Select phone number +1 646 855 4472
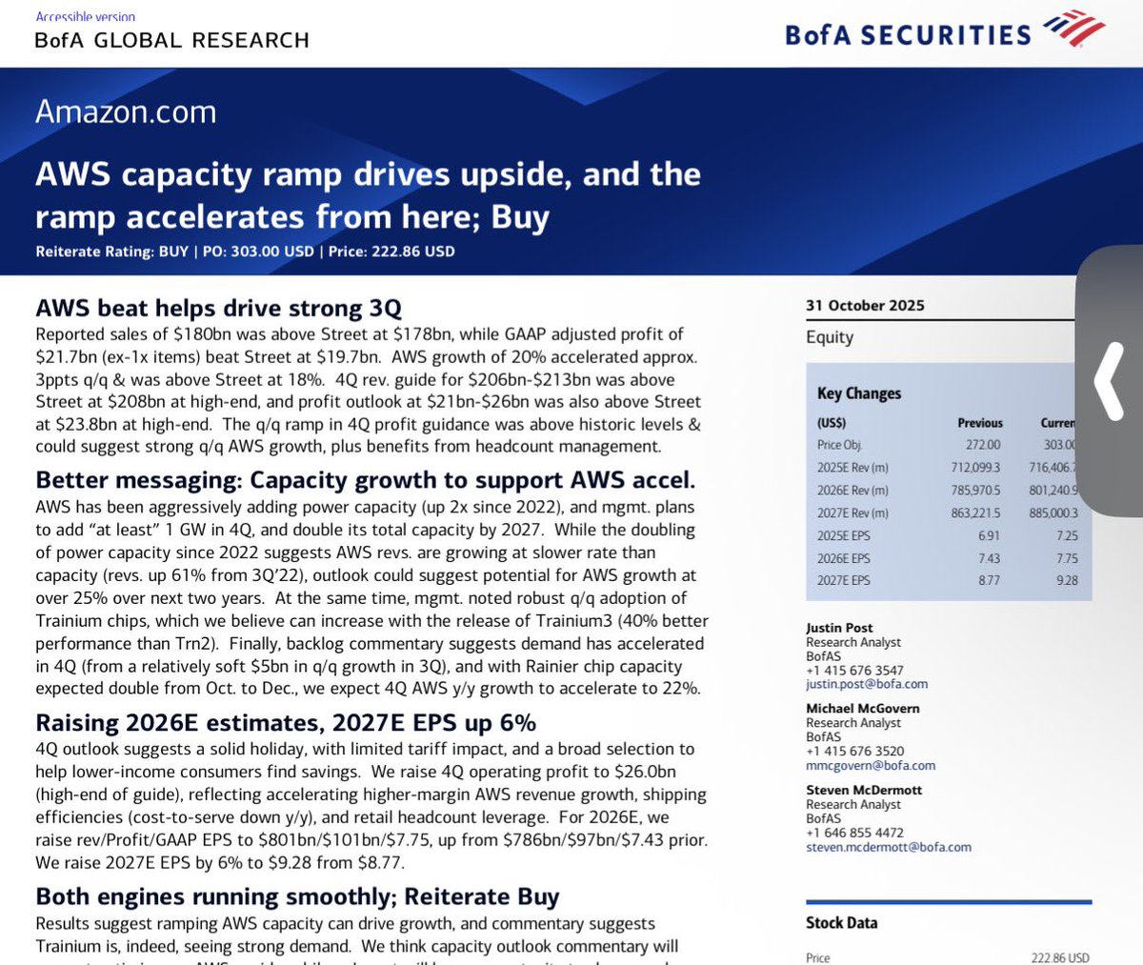 [x=854, y=833]
